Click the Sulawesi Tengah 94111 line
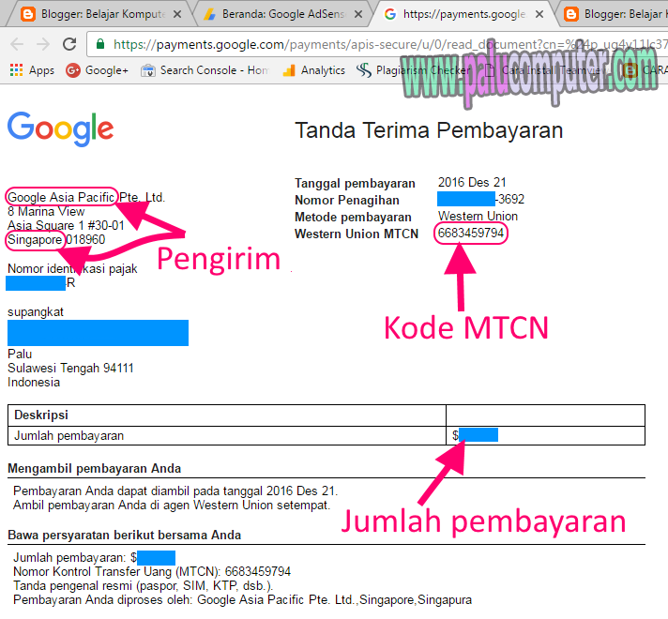 [x=70, y=368]
